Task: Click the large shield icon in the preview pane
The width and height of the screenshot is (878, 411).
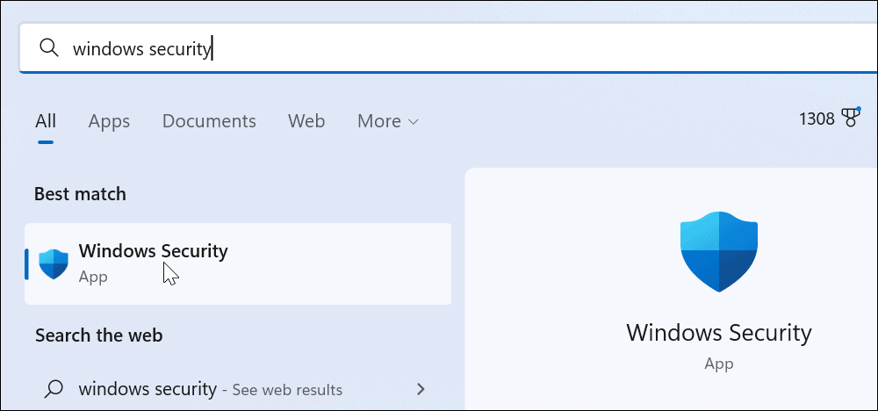Action: click(x=718, y=250)
